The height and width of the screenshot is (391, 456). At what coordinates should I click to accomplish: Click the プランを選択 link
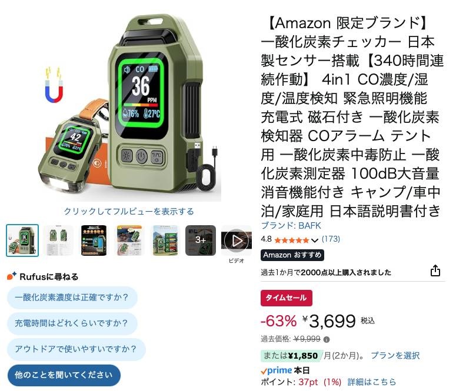[x=395, y=356]
